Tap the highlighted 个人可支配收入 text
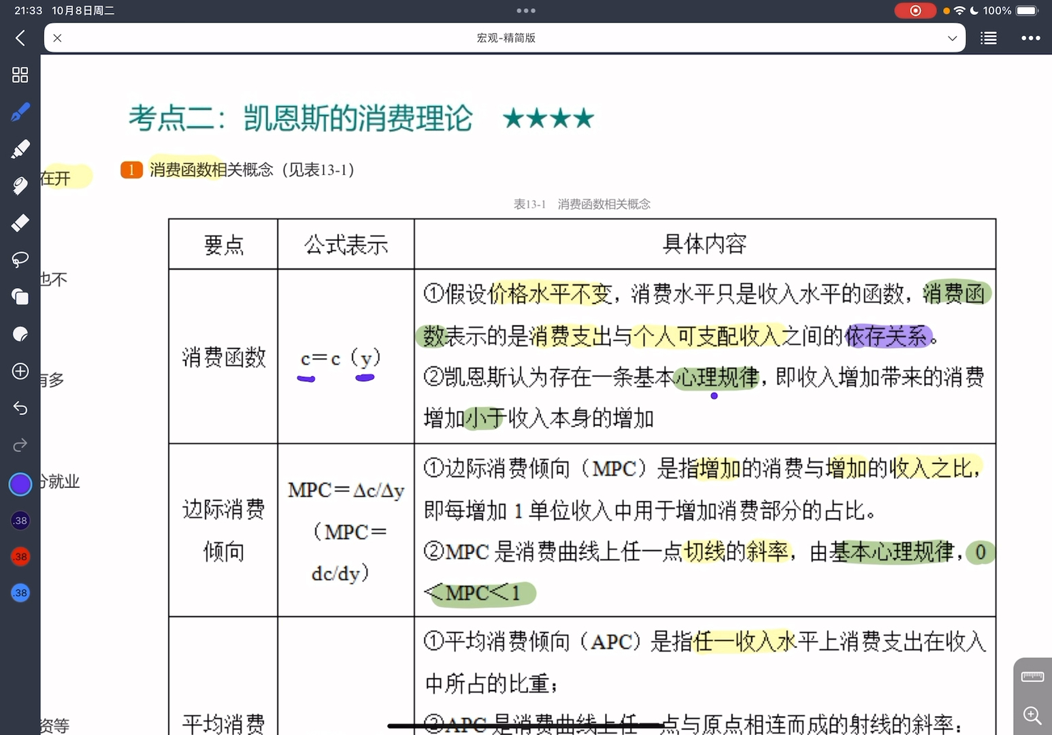This screenshot has width=1052, height=735. click(707, 336)
